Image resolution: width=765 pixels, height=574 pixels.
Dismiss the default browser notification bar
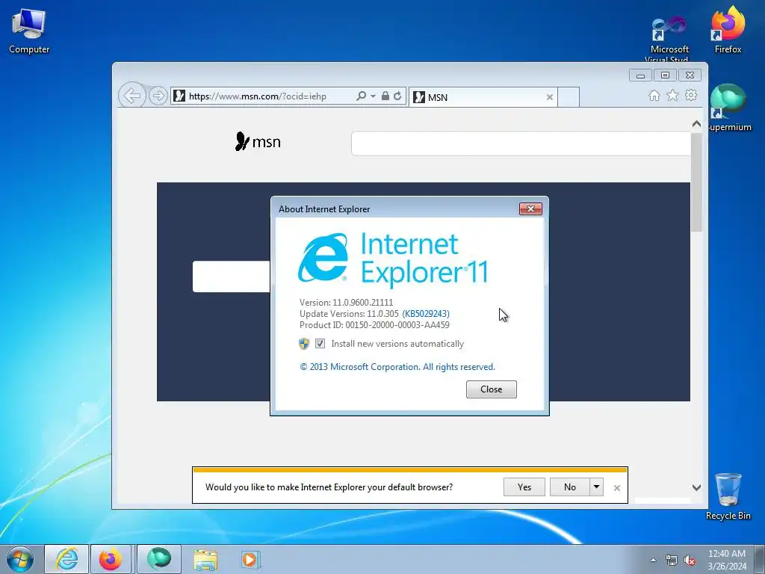(616, 487)
